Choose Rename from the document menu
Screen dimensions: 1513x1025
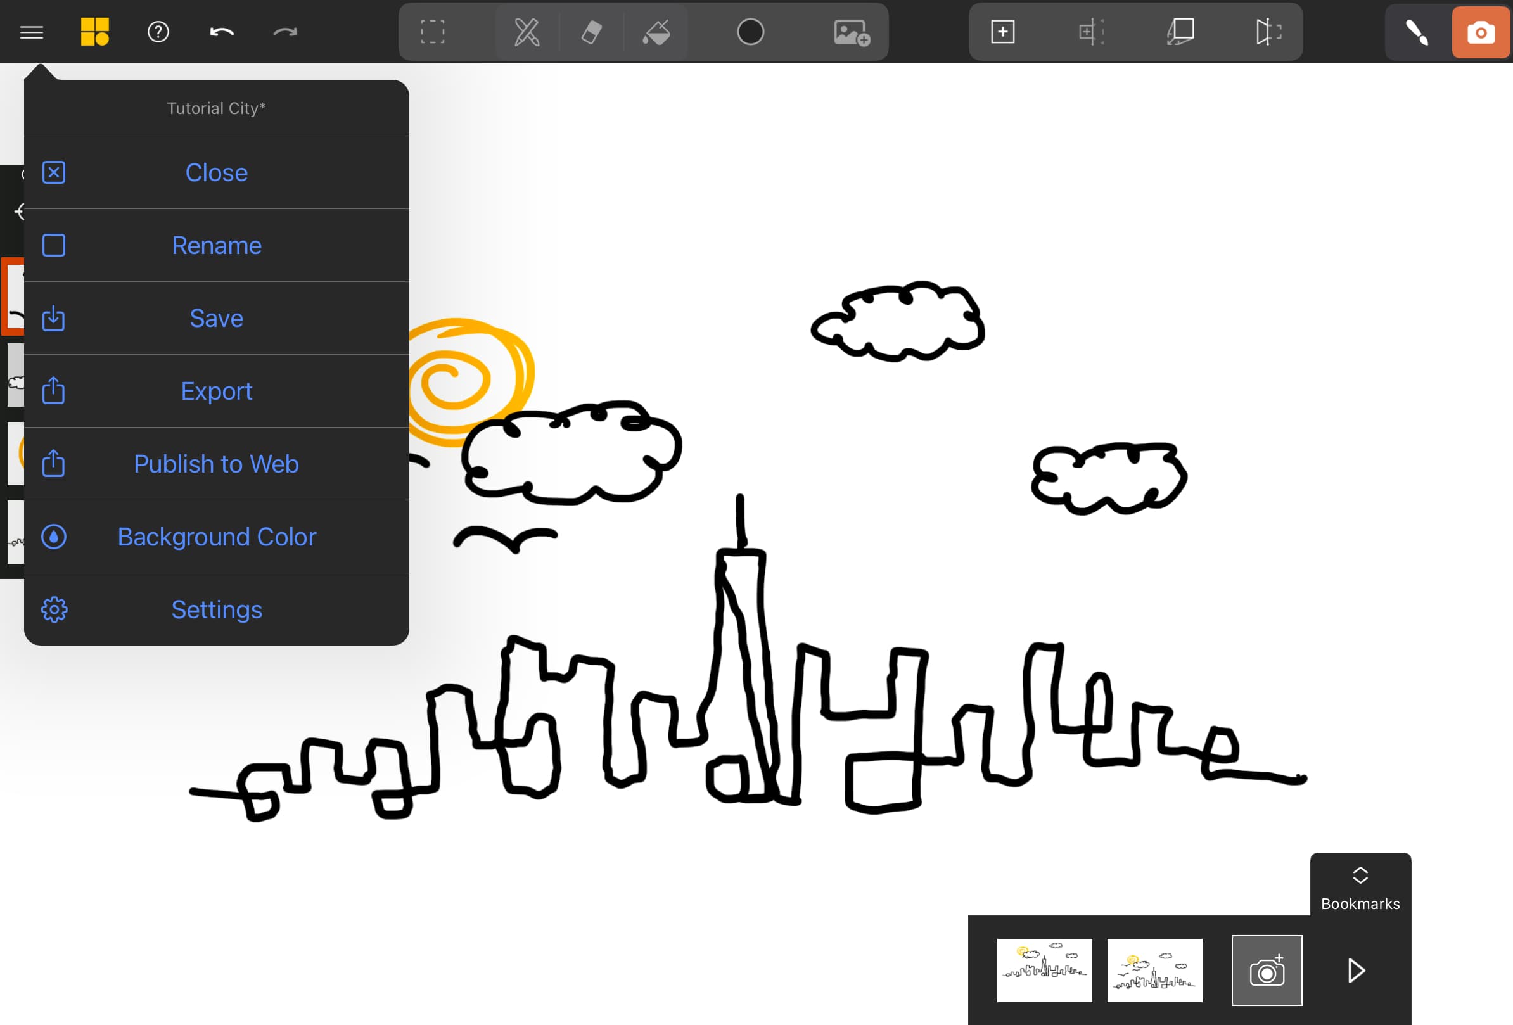click(x=216, y=245)
